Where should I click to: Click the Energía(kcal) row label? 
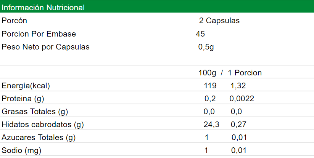[26, 86]
